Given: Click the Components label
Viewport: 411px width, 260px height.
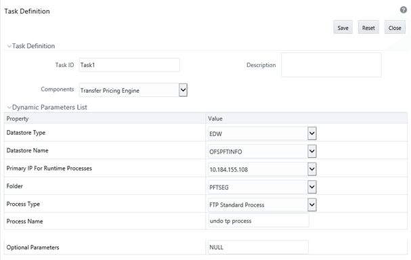Looking at the screenshot, I should [x=58, y=89].
